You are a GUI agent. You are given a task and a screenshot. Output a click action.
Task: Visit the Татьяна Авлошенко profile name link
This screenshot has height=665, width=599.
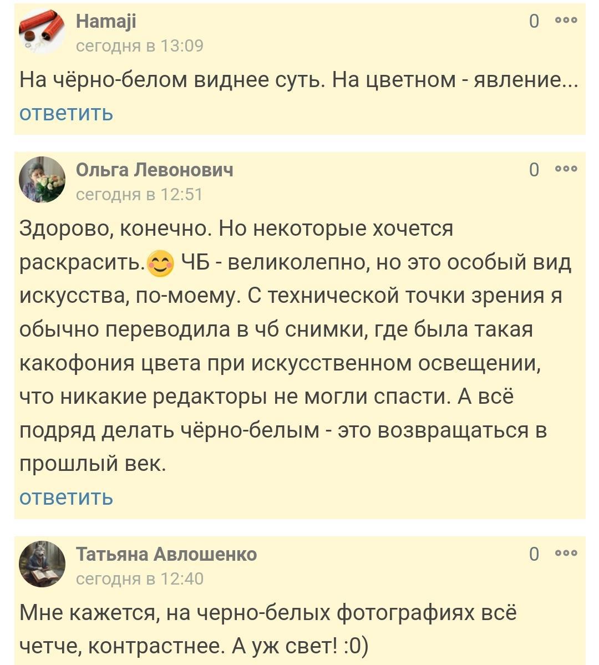[166, 554]
